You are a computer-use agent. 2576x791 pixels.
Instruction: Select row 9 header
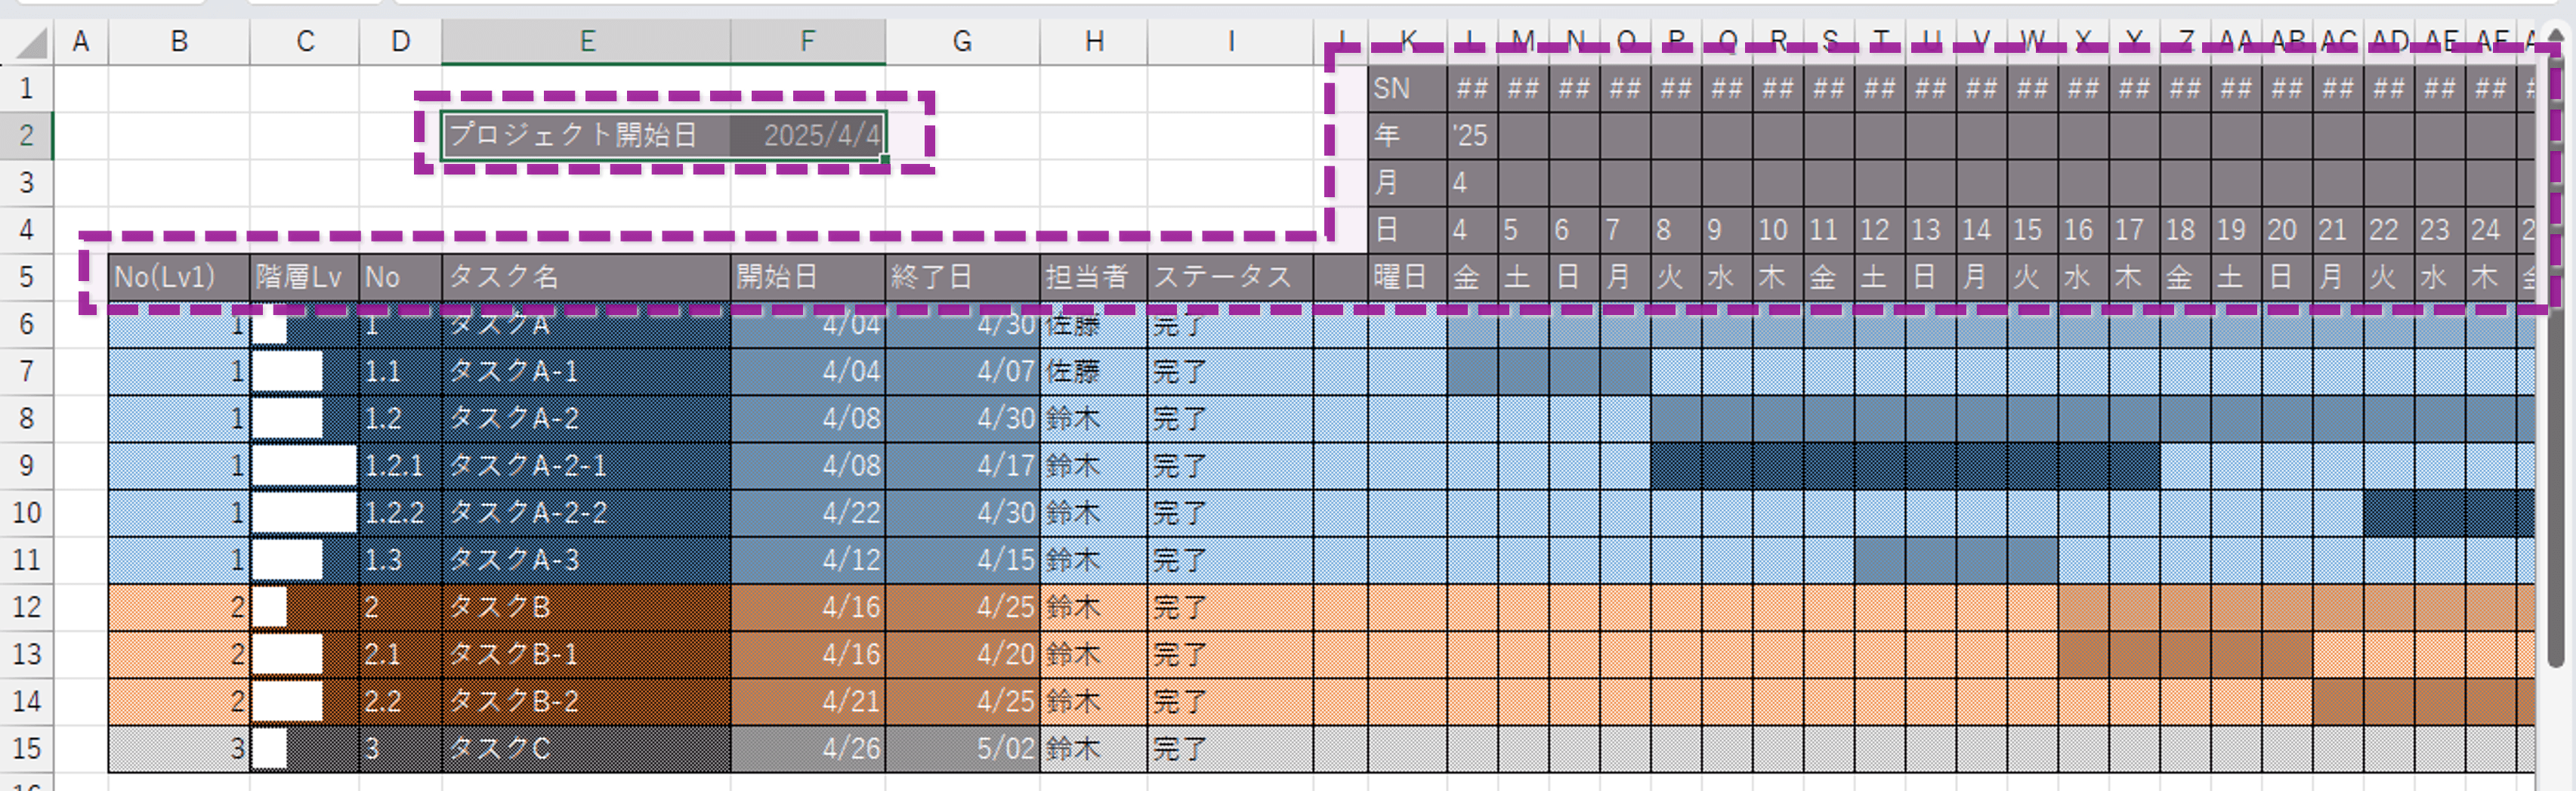(x=27, y=466)
